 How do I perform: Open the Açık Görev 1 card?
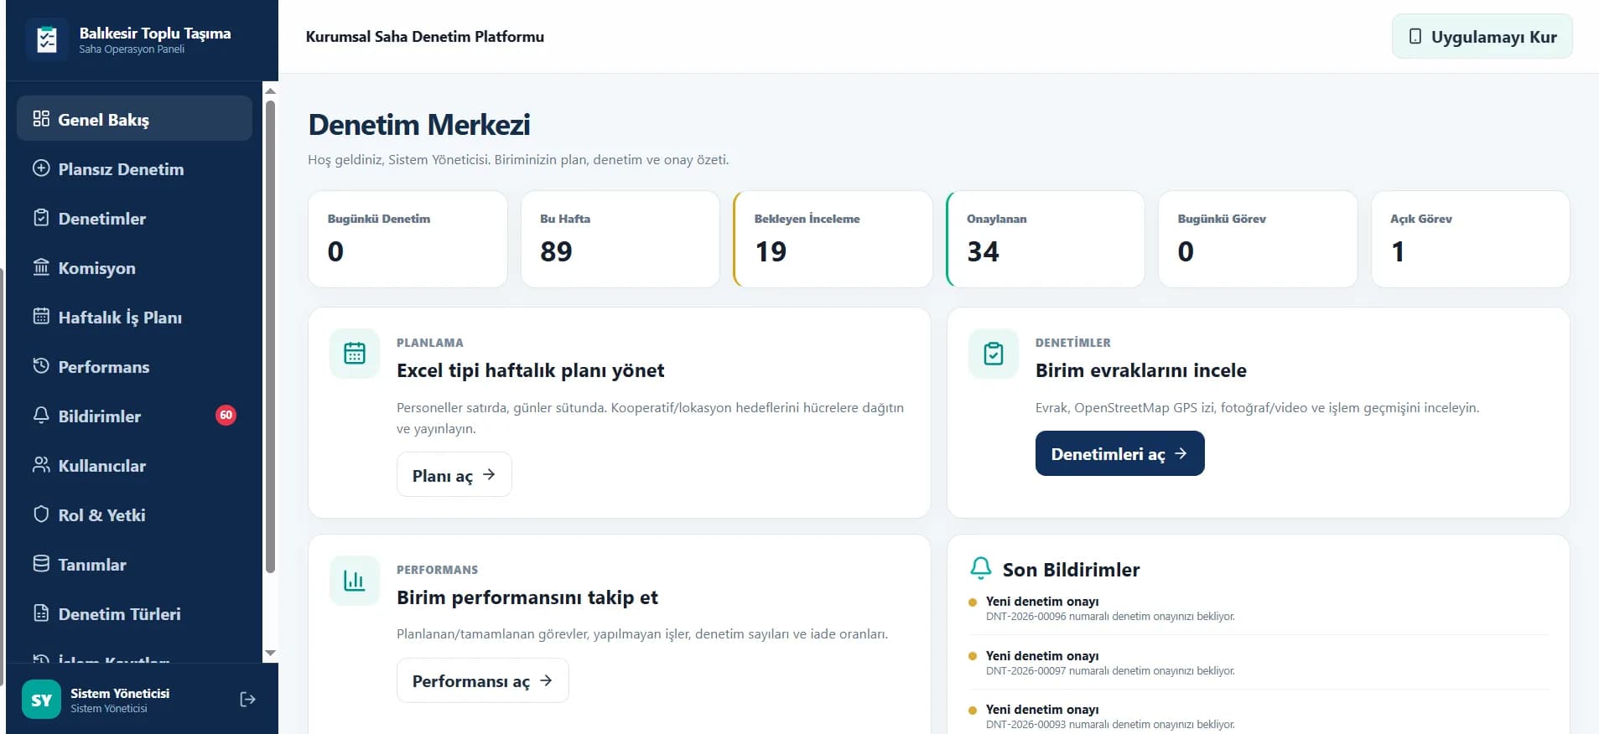tap(1471, 239)
